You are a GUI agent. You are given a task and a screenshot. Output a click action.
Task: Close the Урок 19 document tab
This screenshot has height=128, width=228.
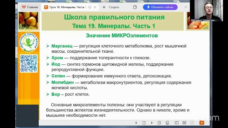(95, 7)
